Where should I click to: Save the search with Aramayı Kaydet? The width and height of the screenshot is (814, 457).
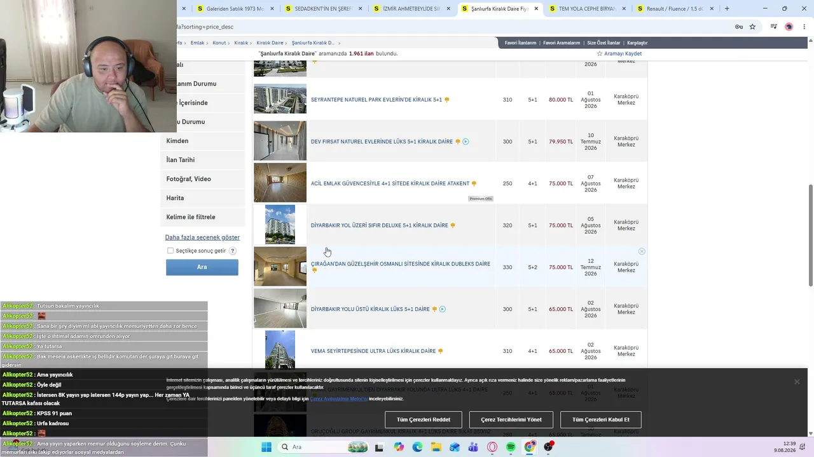pos(619,54)
